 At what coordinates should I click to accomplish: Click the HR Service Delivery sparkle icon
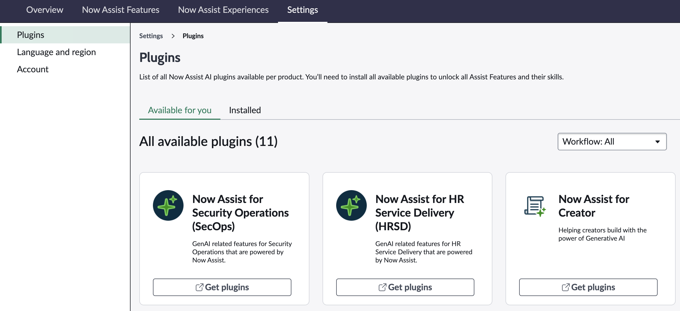point(351,205)
